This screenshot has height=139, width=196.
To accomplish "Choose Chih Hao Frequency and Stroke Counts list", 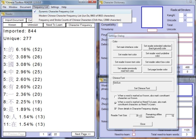I will click(82, 20).
